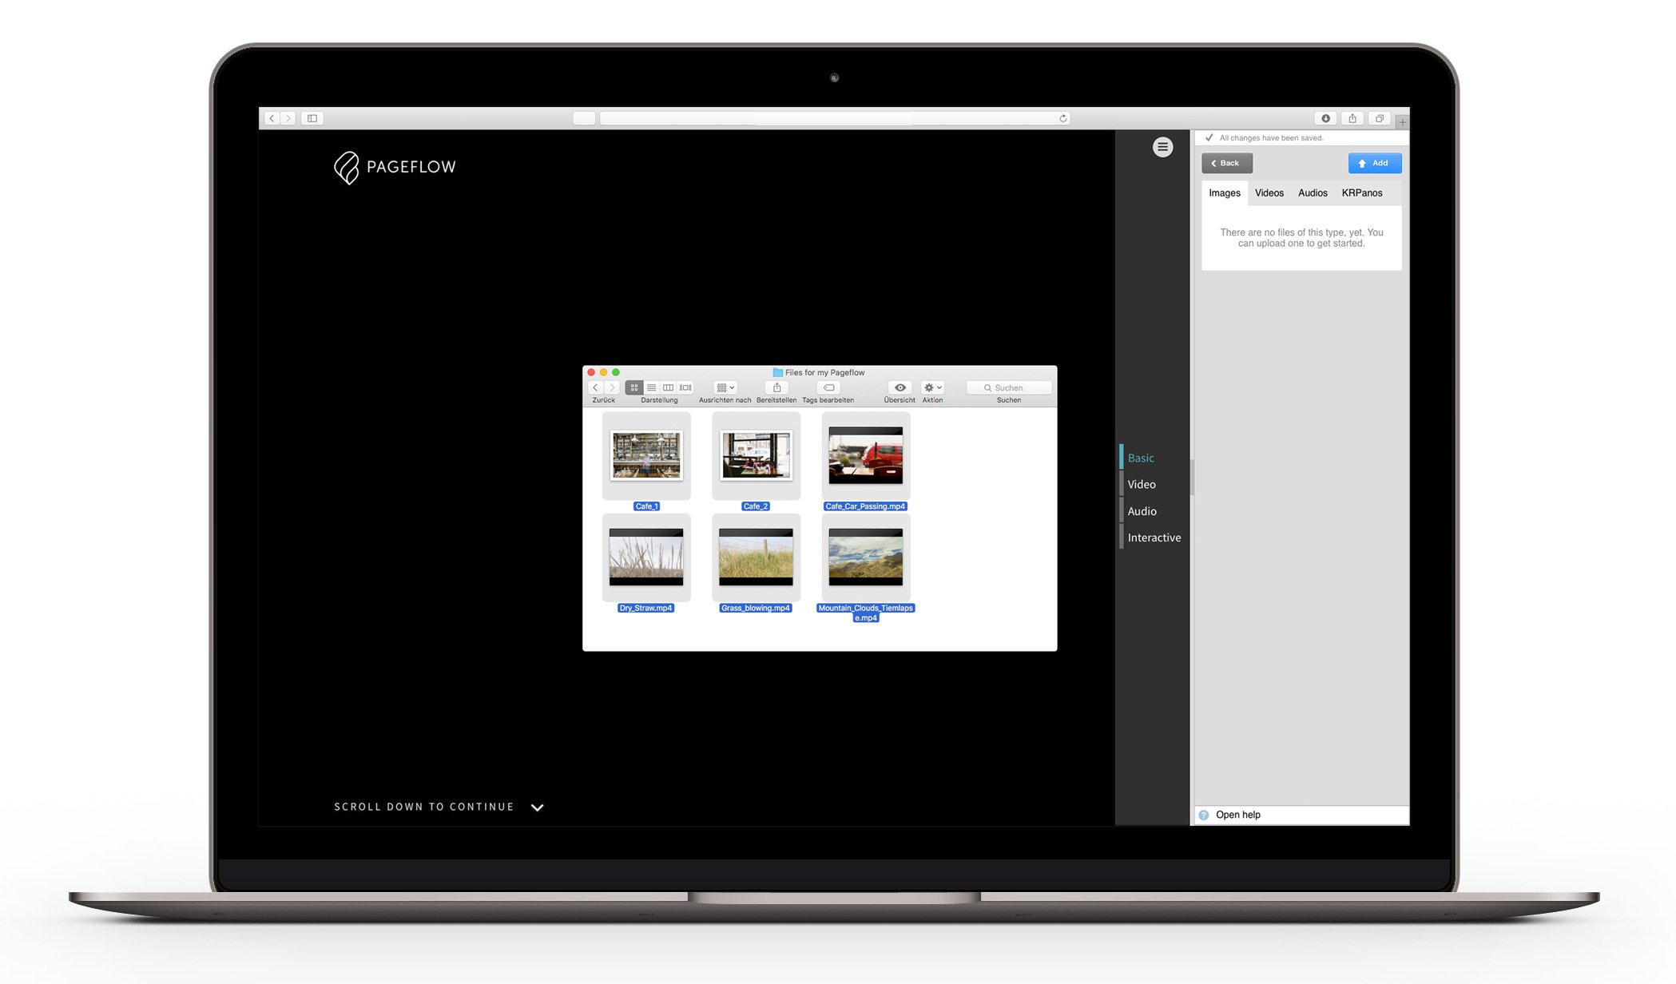Click the Finder share (Bereitstellen) icon
Image resolution: width=1676 pixels, height=984 pixels.
coord(776,387)
